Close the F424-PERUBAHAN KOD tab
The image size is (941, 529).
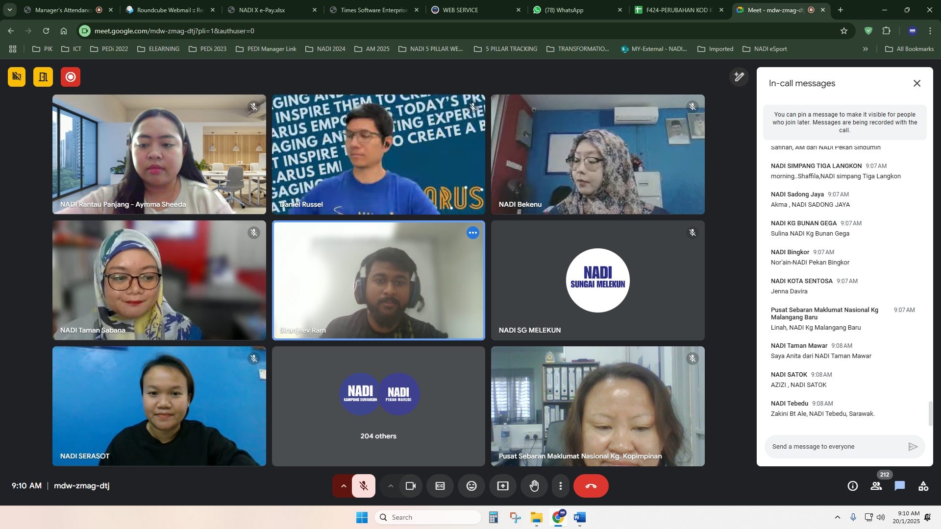point(721,10)
